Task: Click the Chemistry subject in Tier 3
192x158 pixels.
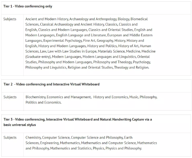Action: (x=33, y=138)
